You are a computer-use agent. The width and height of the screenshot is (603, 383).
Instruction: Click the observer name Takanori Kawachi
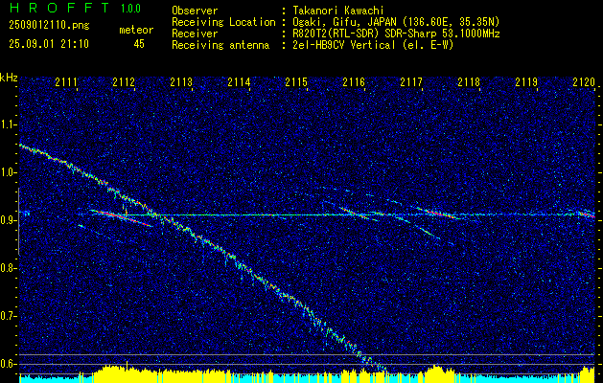pos(338,11)
